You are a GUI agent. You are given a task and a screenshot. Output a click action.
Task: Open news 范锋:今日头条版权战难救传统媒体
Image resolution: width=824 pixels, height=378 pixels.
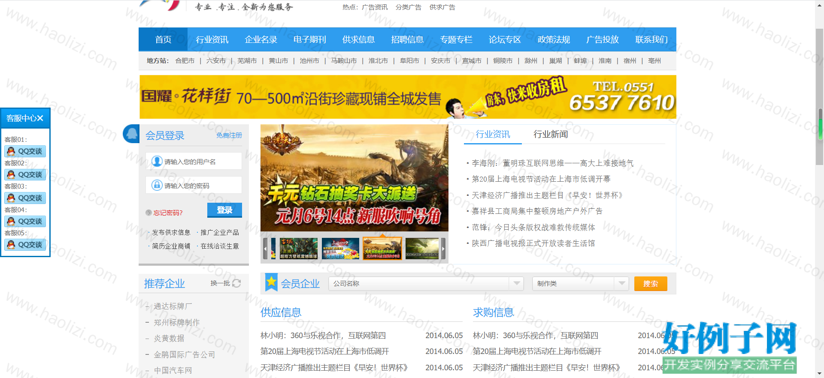[533, 227]
